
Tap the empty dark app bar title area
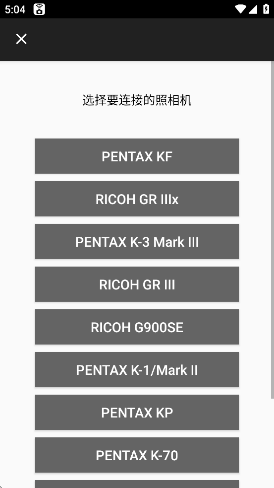point(149,39)
